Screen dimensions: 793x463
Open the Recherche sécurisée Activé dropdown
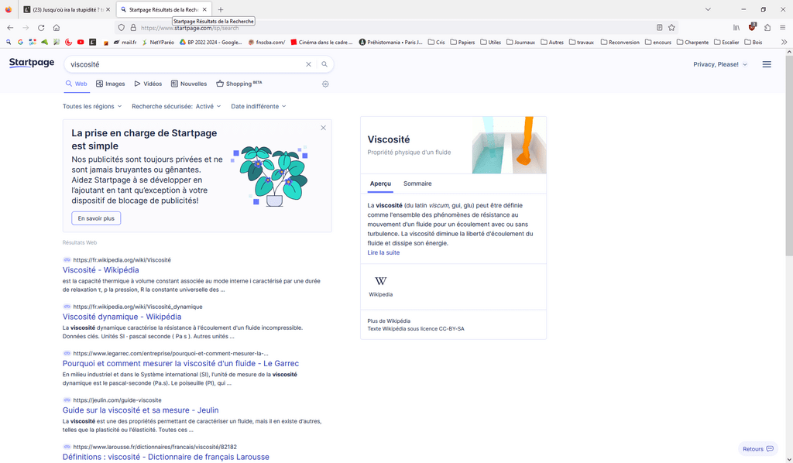[176, 106]
